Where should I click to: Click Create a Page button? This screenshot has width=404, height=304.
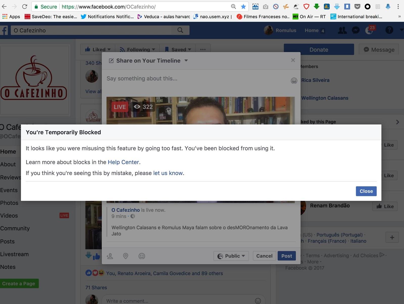click(19, 284)
